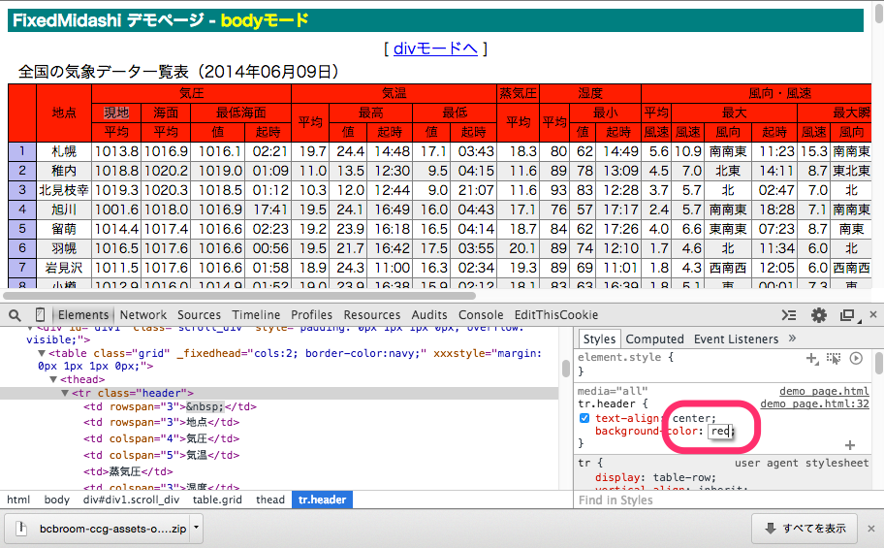Click bcbroom-ccg-assets zip download item
This screenshot has width=884, height=548.
103,529
